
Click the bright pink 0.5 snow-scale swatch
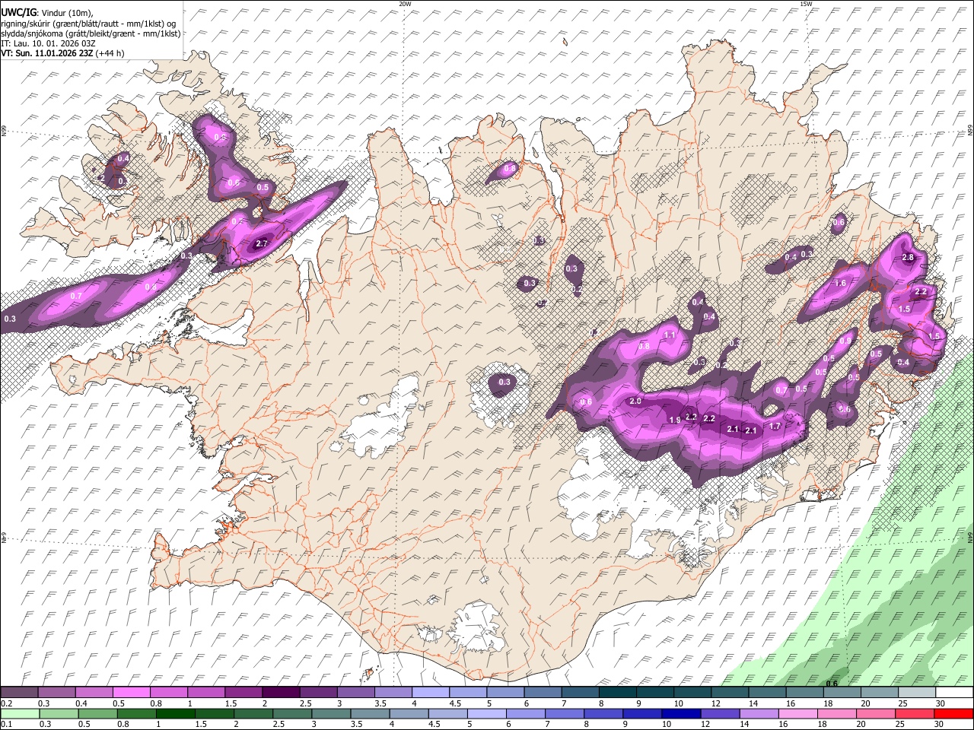click(131, 693)
